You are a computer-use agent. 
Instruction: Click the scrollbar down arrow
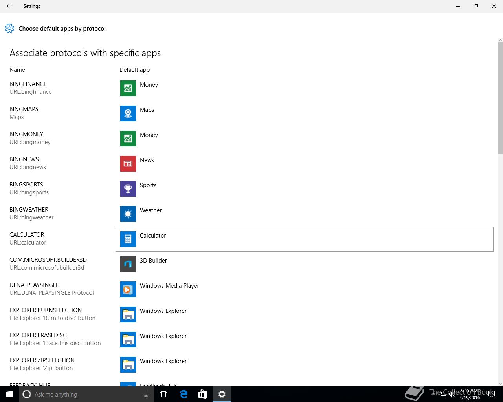coord(500,384)
